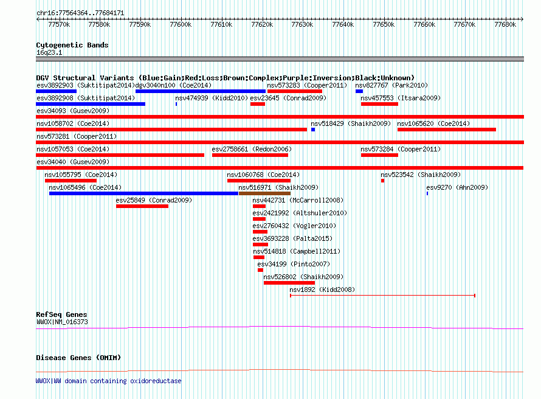Open the nsv526802 (Shaikh2009) variant label
Screen dimensions: 541x399
click(x=303, y=277)
